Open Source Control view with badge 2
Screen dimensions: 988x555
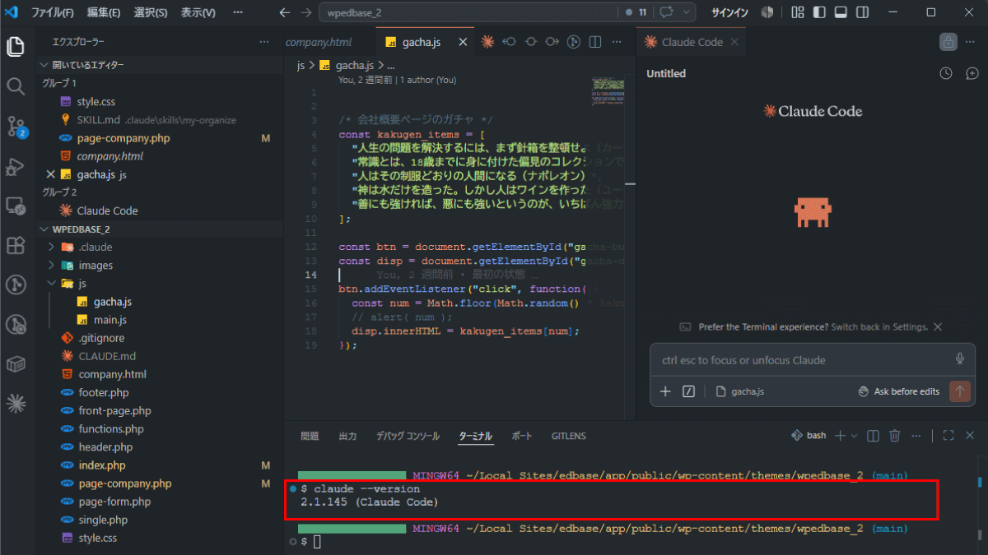pyautogui.click(x=15, y=127)
